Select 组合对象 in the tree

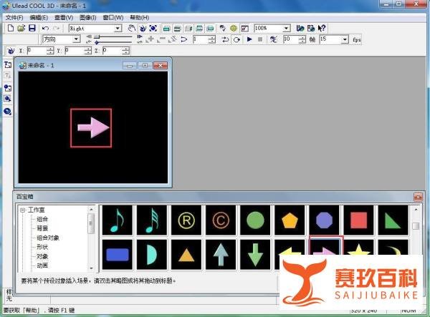(48, 238)
